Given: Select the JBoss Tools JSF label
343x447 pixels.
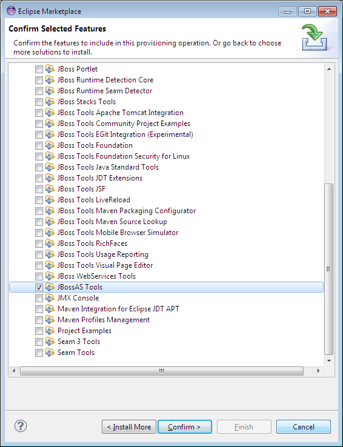Looking at the screenshot, I should [x=81, y=189].
